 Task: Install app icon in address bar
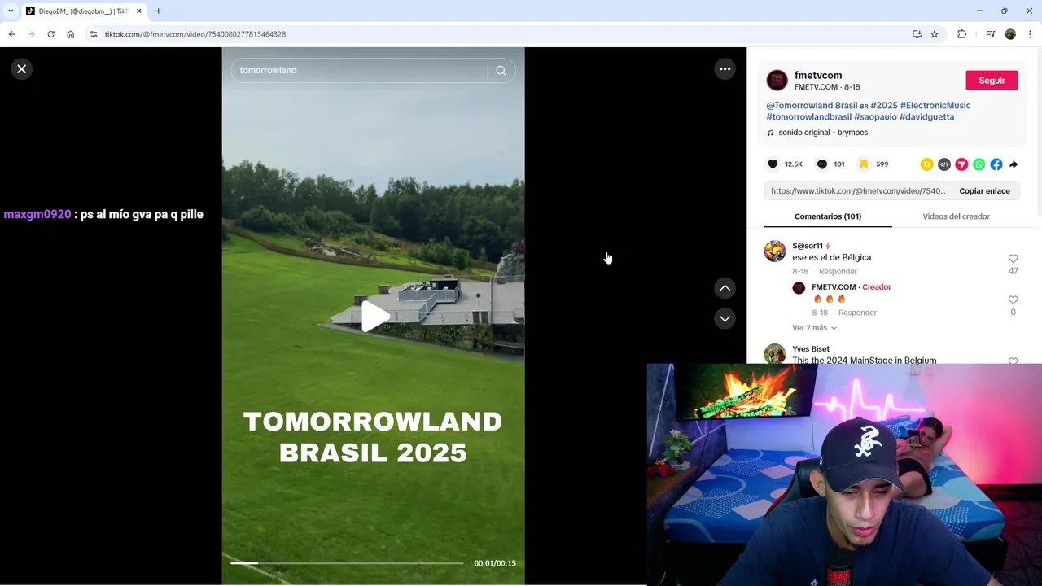(917, 34)
